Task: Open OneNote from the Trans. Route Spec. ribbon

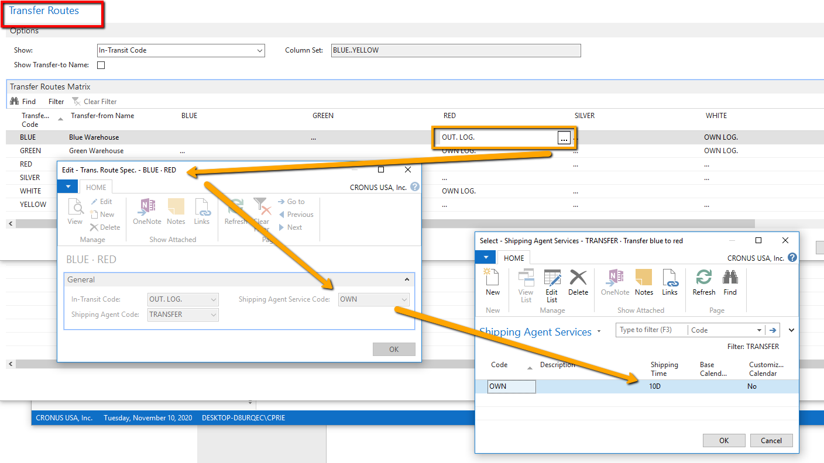Action: point(147,212)
